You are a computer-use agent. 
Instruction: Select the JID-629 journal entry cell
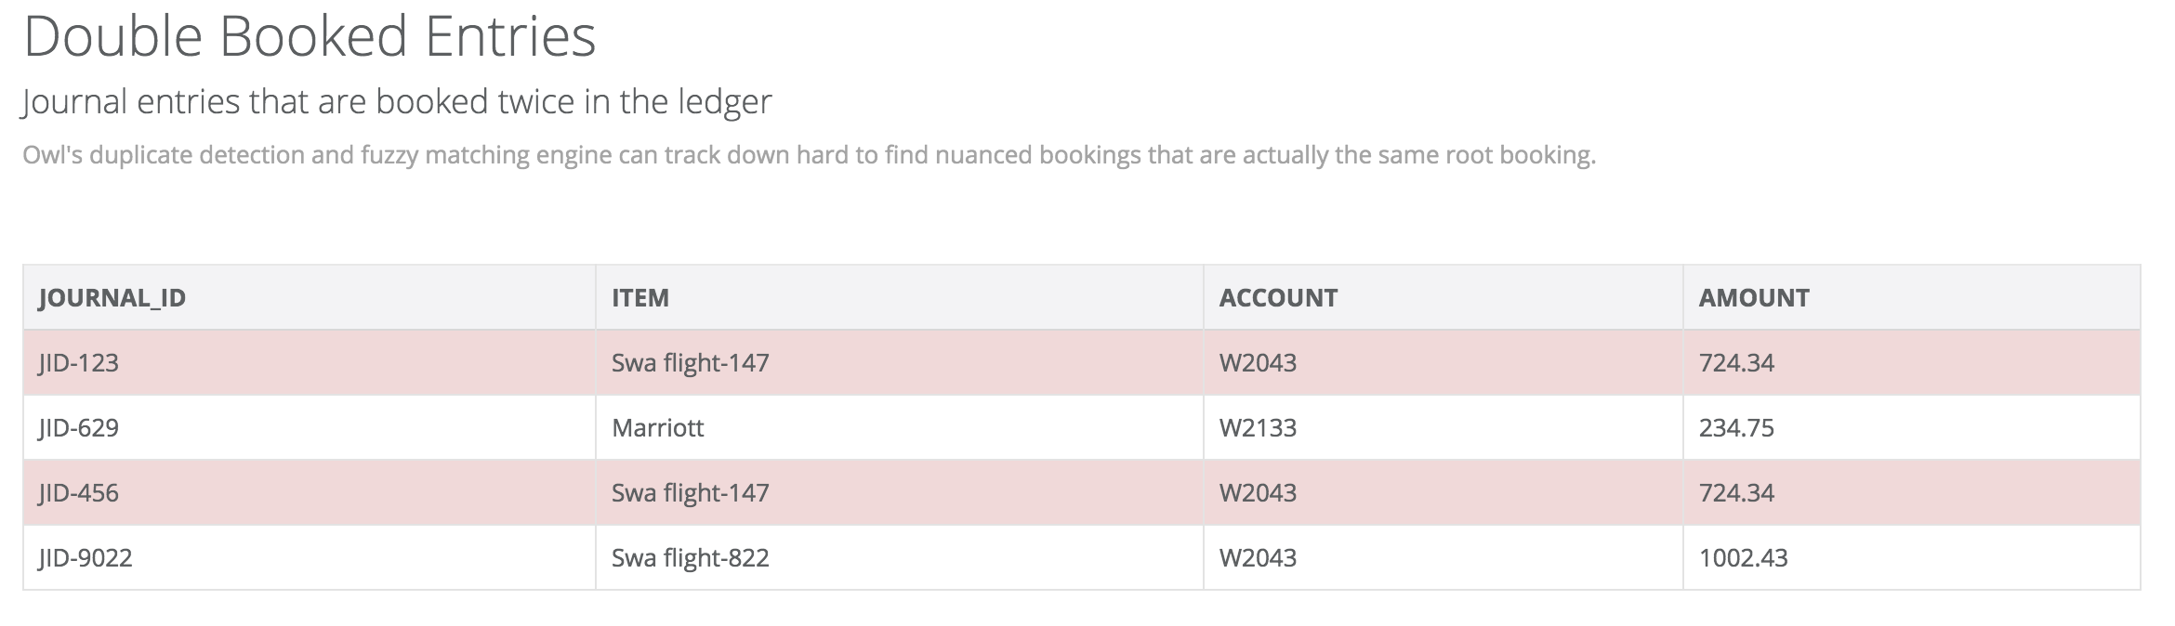tap(79, 428)
